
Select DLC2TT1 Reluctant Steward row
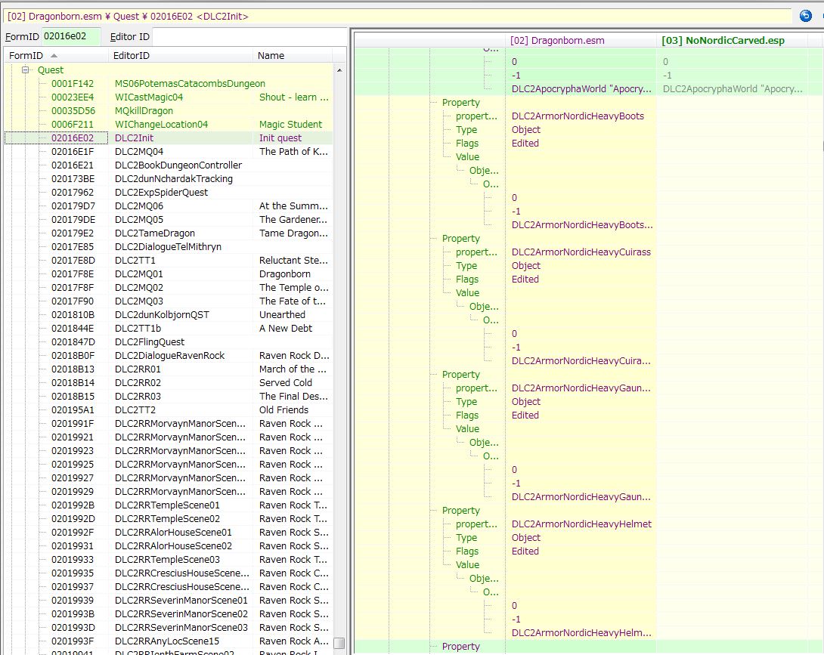pyautogui.click(x=169, y=261)
